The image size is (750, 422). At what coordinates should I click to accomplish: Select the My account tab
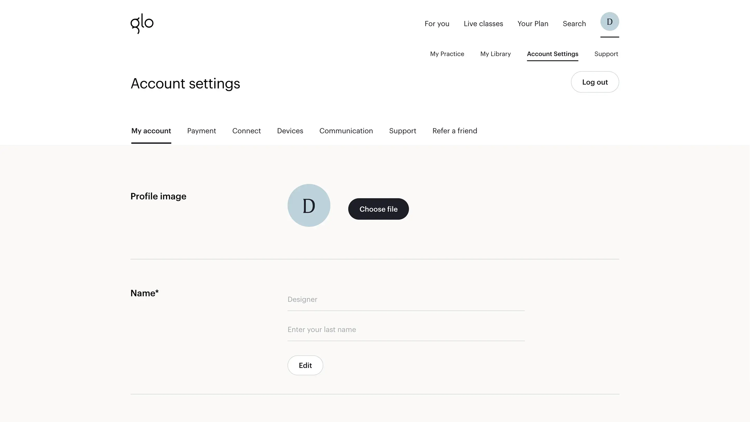(151, 131)
